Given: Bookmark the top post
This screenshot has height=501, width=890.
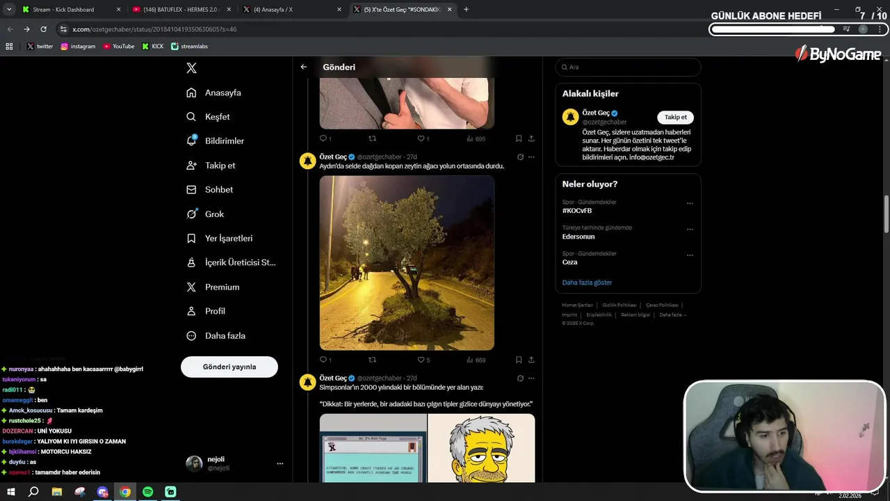Looking at the screenshot, I should coord(519,138).
